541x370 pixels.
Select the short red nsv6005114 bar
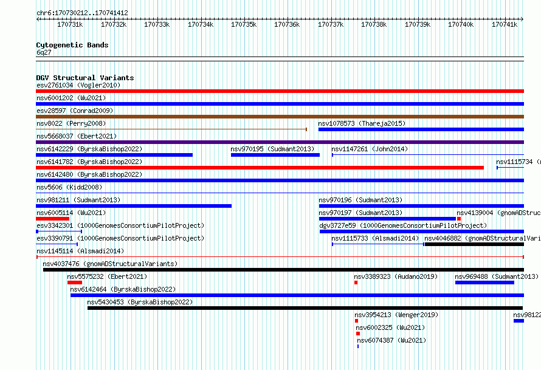tap(52, 219)
